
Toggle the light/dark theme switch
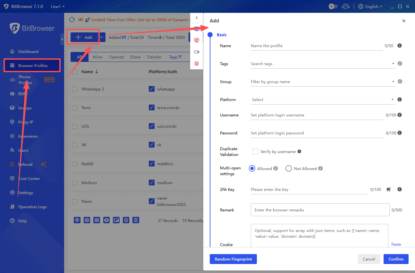click(333, 6)
